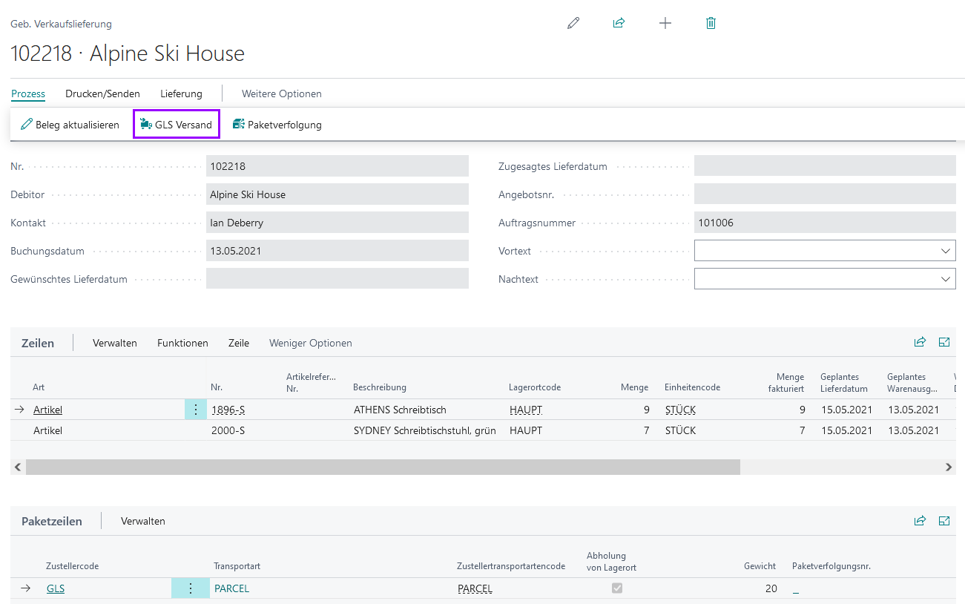Click the Geplantes Lieferdatum column header
Image resolution: width=965 pixels, height=604 pixels.
point(844,382)
